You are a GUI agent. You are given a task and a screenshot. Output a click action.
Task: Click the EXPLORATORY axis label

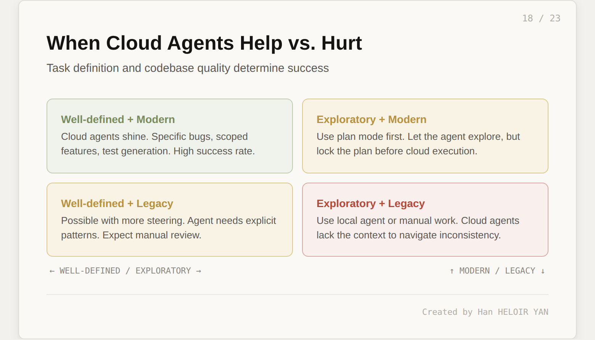click(x=163, y=271)
